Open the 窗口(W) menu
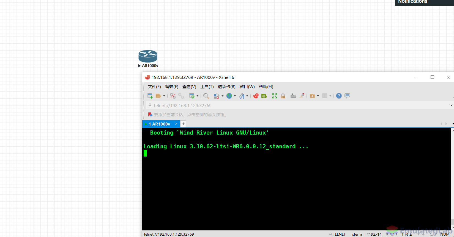Image resolution: width=454 pixels, height=237 pixels. click(x=247, y=87)
